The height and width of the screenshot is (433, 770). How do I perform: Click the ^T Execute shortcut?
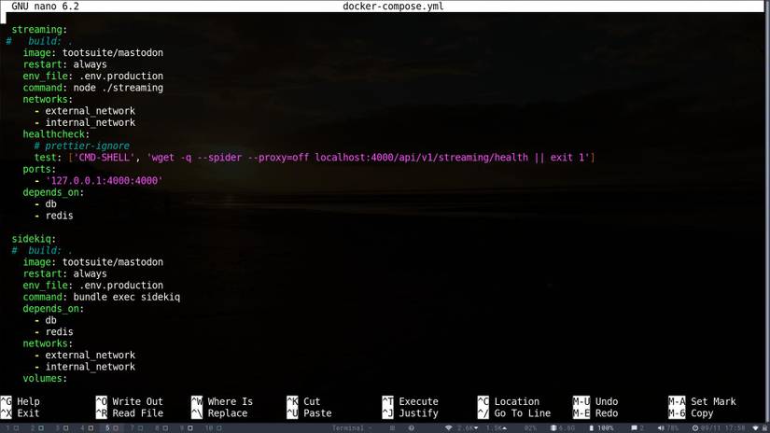pyautogui.click(x=410, y=401)
